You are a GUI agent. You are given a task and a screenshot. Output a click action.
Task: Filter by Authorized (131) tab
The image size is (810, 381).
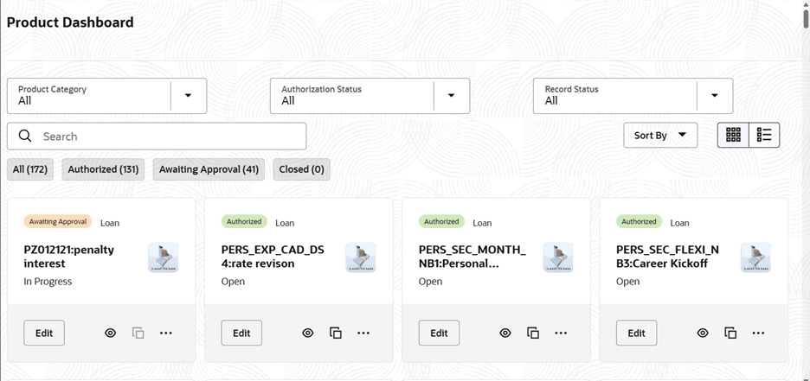click(x=103, y=169)
